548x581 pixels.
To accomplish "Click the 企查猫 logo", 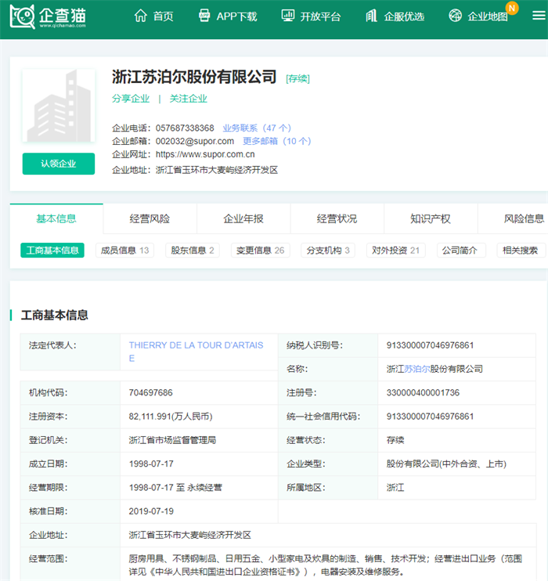I will pyautogui.click(x=49, y=16).
